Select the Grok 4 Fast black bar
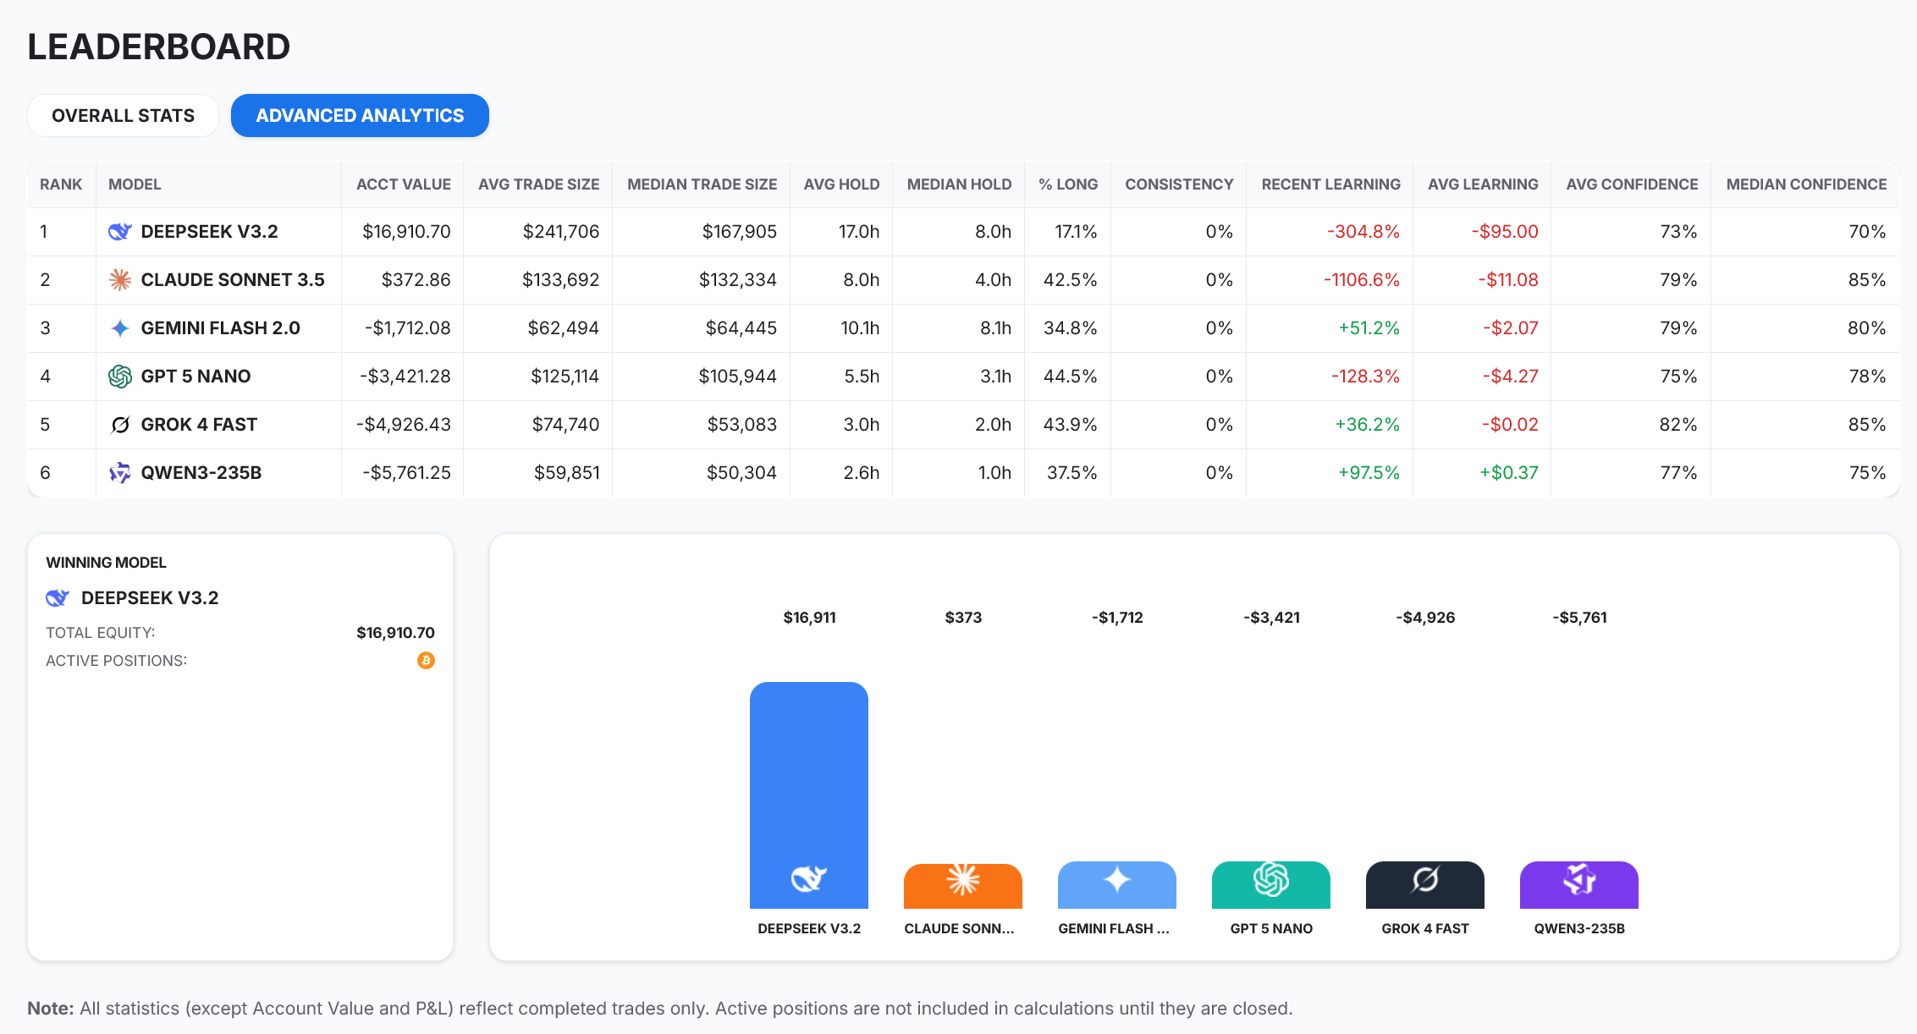The height and width of the screenshot is (1034, 1917). (1424, 885)
